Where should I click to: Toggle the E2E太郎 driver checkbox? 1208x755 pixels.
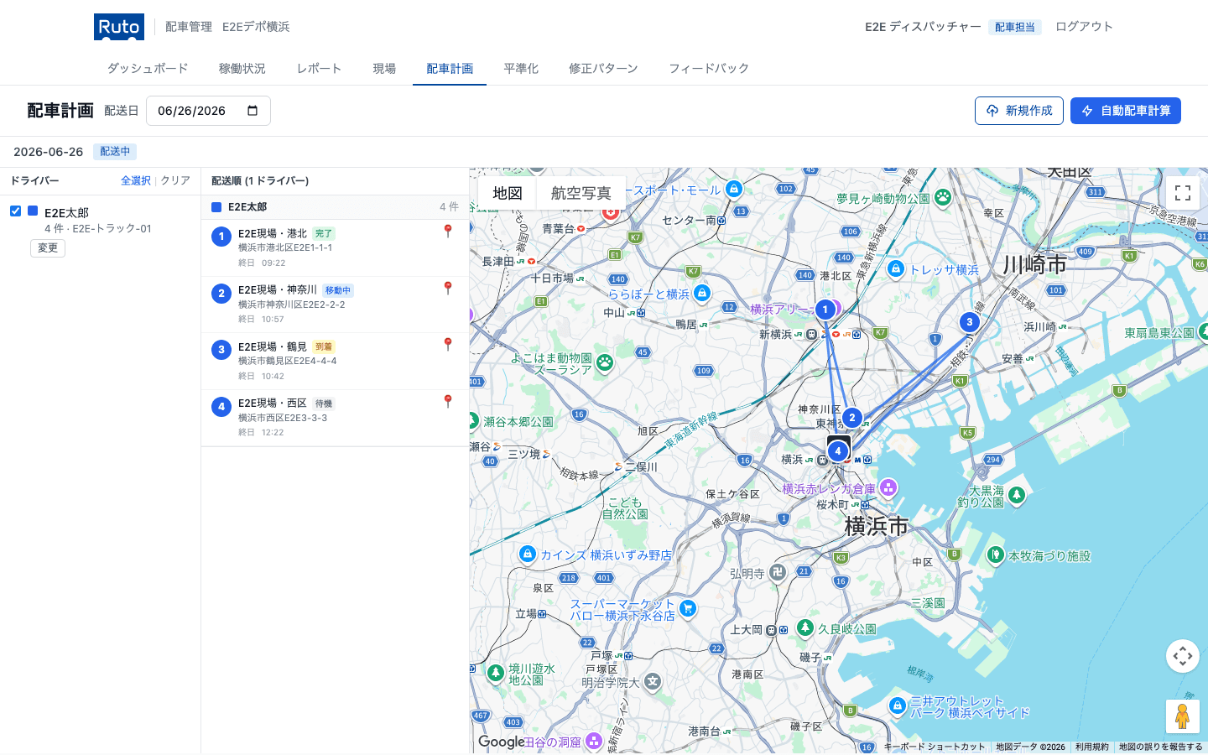15,211
